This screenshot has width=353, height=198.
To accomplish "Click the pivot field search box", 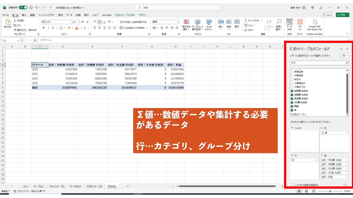I will point(319,63).
